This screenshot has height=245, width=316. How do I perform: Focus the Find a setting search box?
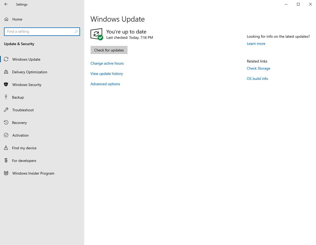point(42,32)
